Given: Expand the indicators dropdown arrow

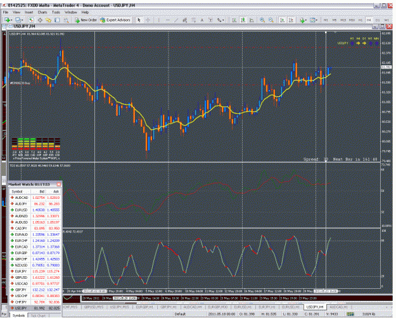Looking at the screenshot, I should (x=306, y=20).
